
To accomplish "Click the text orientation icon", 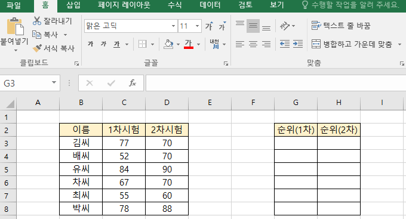I will pyautogui.click(x=285, y=26).
